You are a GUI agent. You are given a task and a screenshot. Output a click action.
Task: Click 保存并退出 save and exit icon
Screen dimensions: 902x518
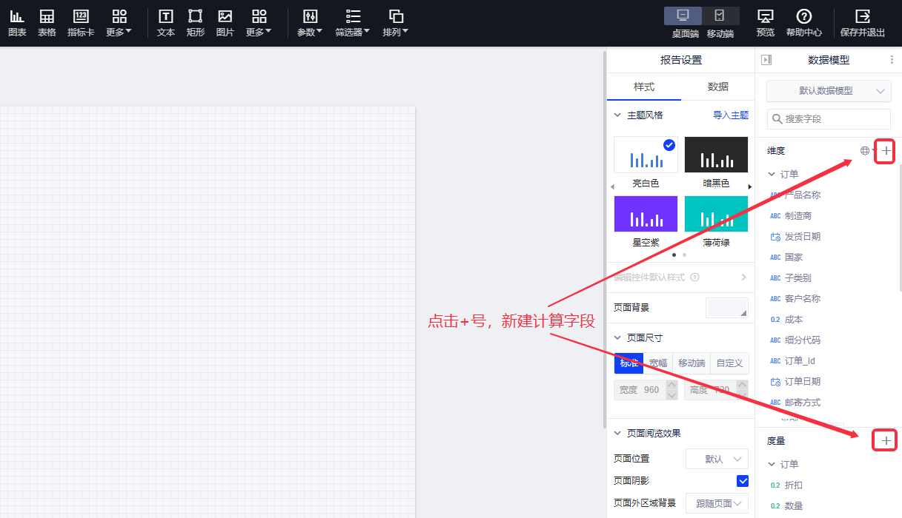coord(862,22)
